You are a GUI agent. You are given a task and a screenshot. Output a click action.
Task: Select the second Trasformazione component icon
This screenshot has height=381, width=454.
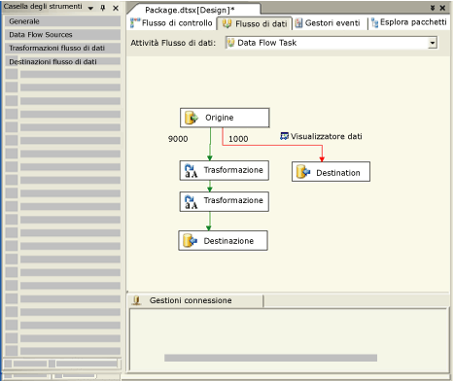click(191, 202)
